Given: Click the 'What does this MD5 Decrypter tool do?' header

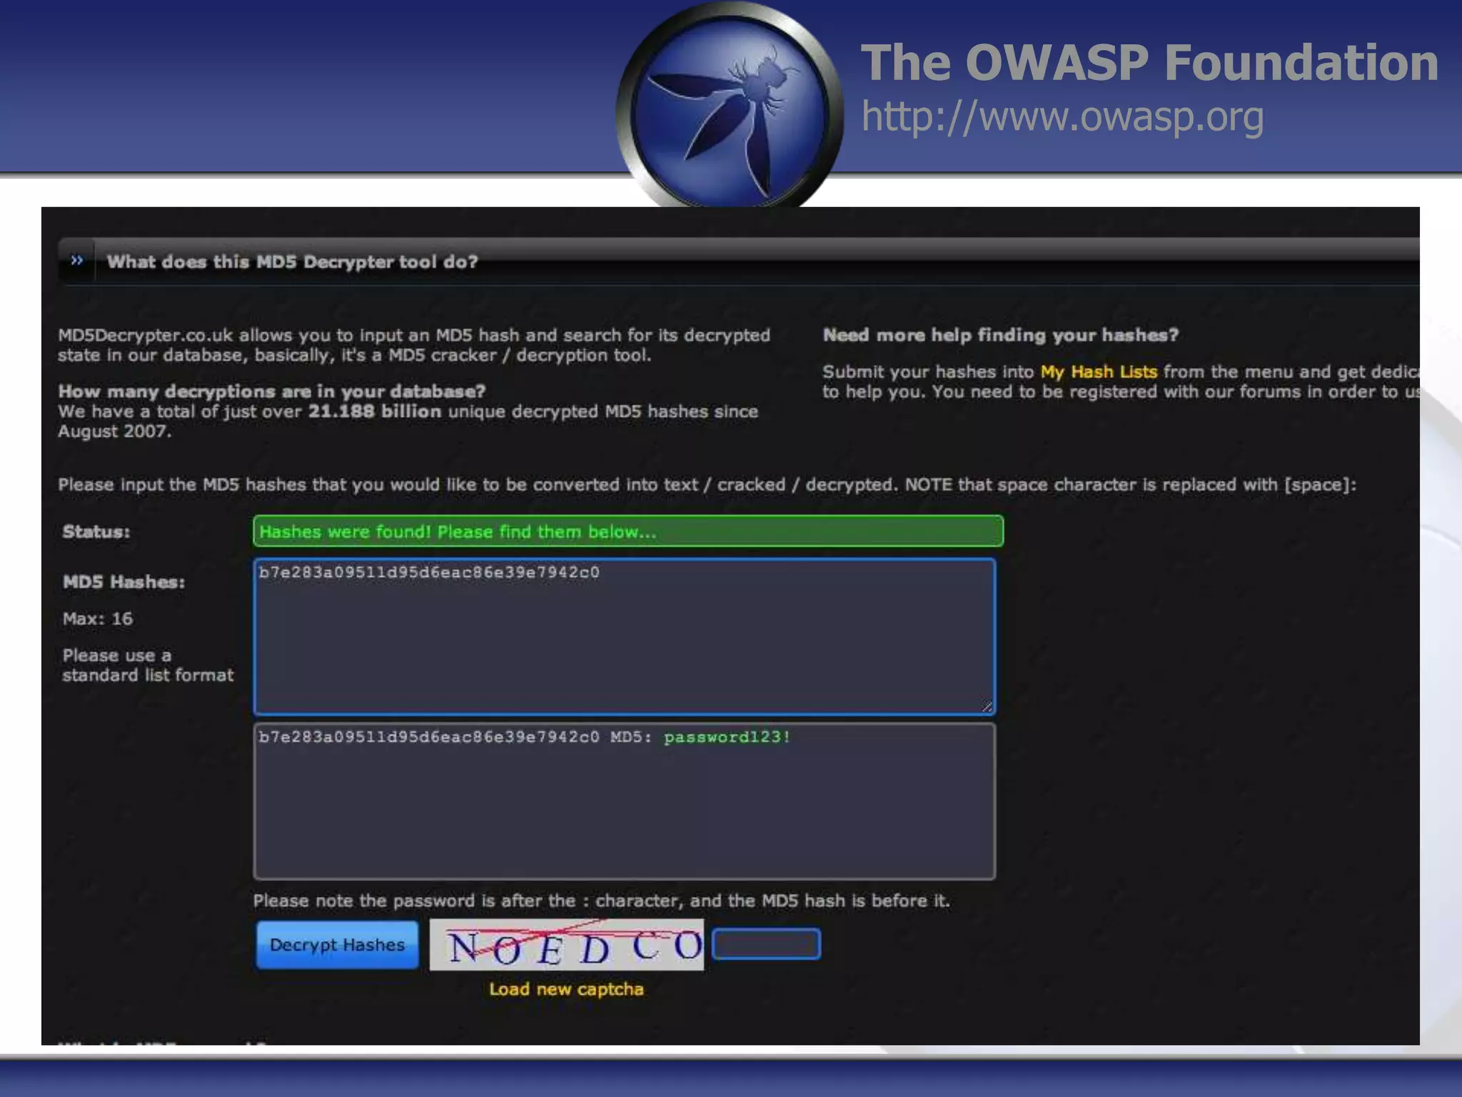Looking at the screenshot, I should (x=292, y=261).
